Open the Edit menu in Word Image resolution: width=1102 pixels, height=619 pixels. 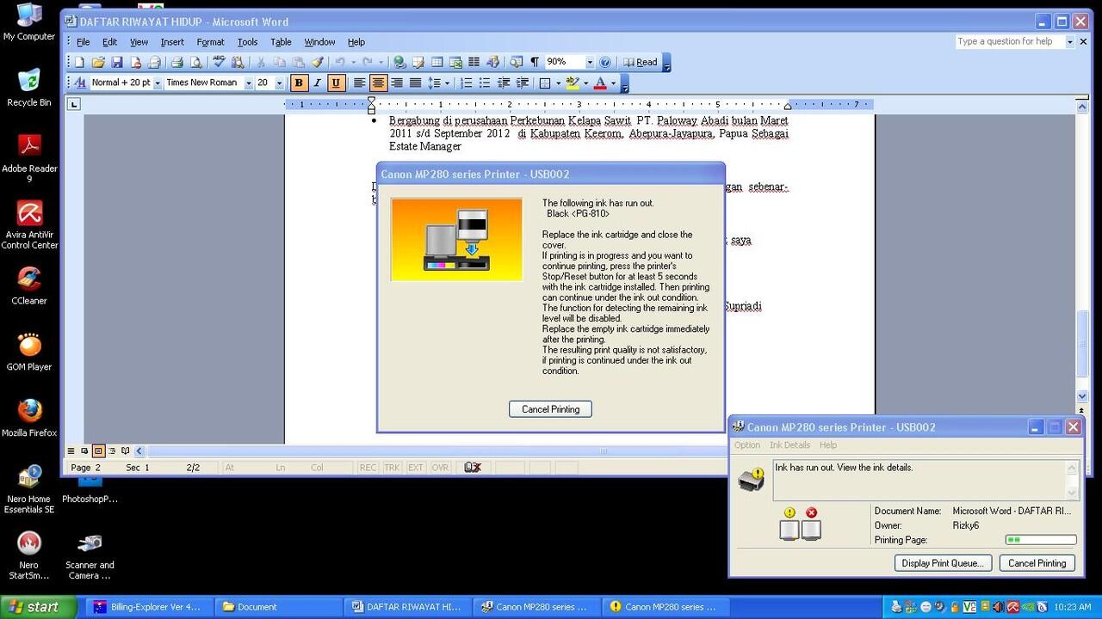(x=110, y=41)
